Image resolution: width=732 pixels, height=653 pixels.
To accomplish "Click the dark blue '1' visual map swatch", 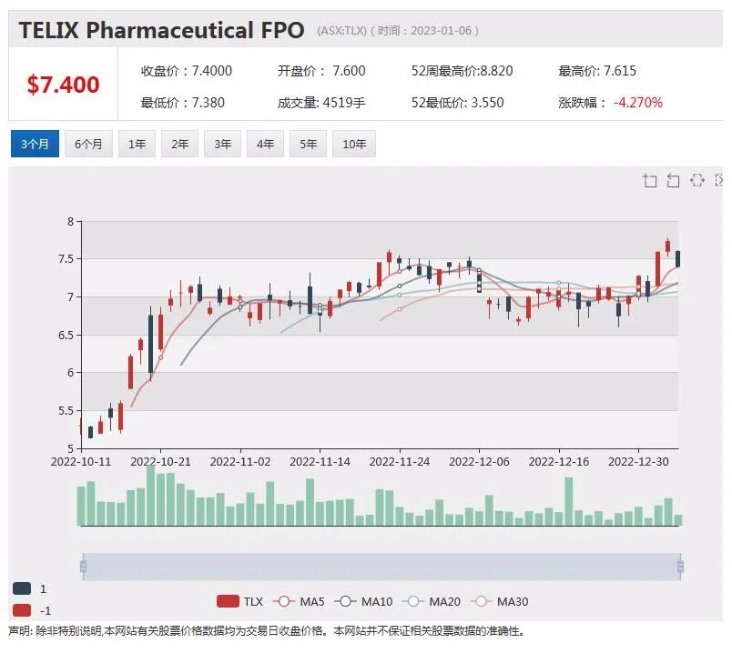I will [22, 588].
